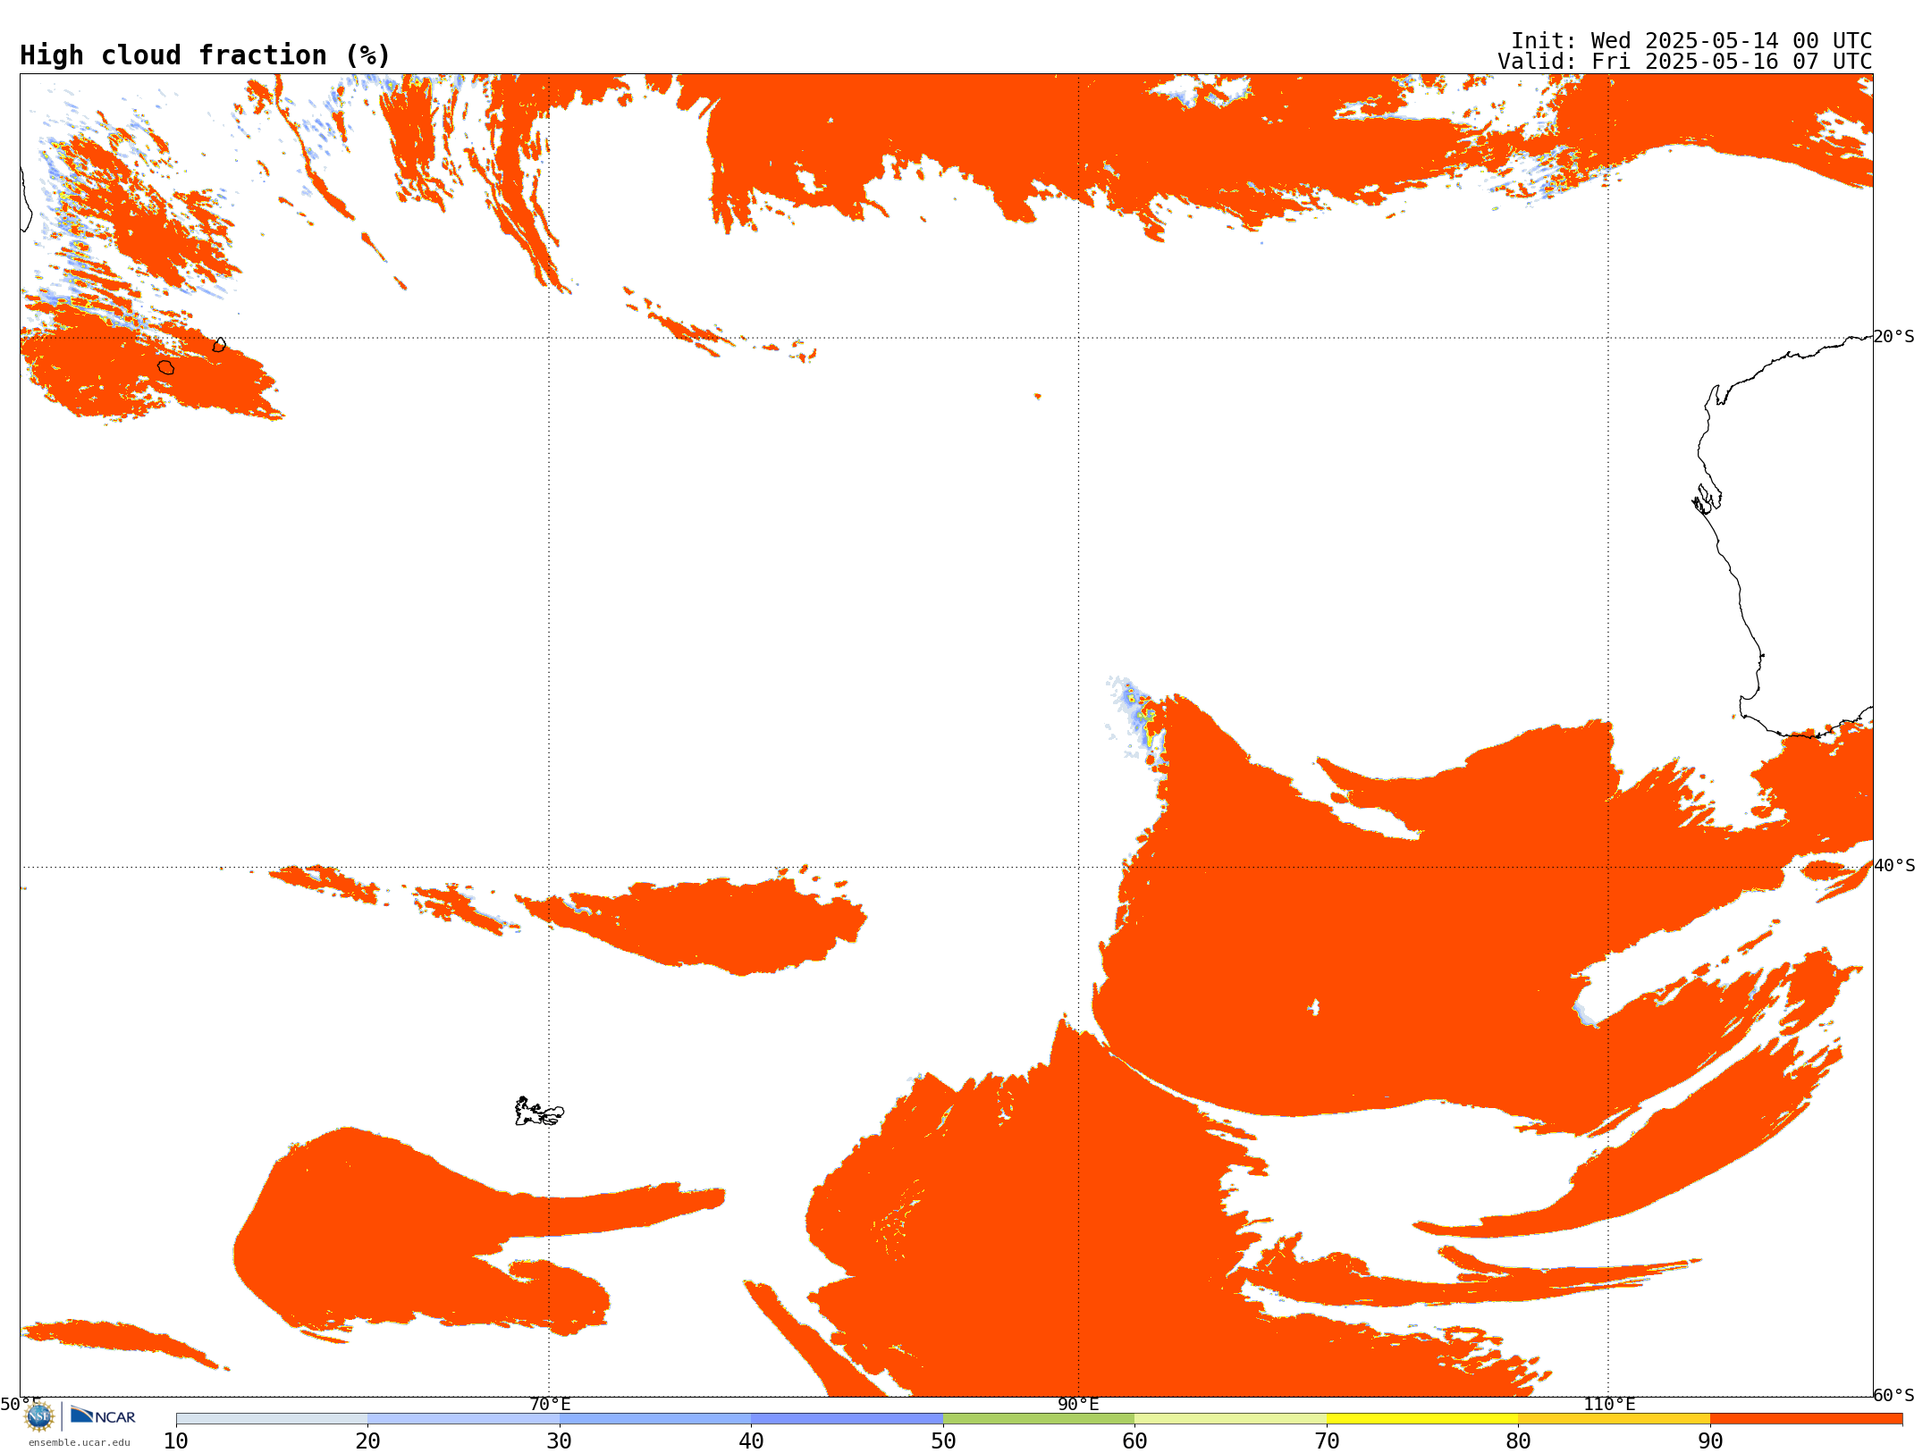Click the colorbar tick label 90
The height and width of the screenshot is (1453, 1931).
[1710, 1441]
